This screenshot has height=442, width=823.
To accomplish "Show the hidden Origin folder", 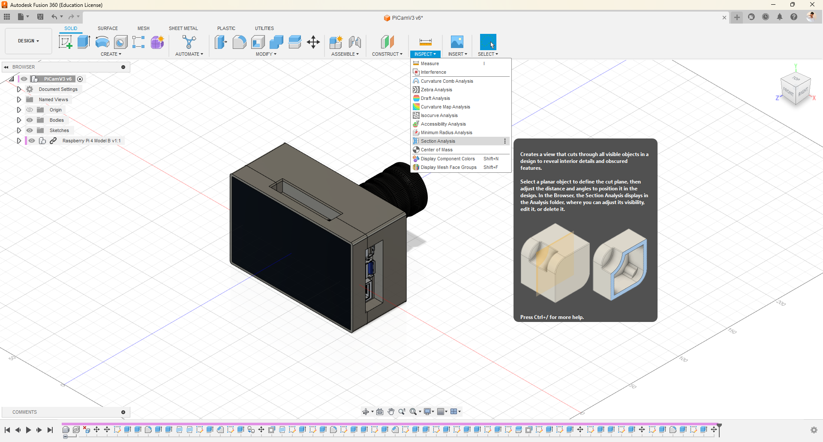I will tap(30, 110).
